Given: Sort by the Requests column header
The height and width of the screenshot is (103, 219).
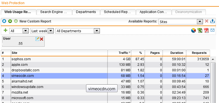Looking at the screenshot, I should 198,53.
